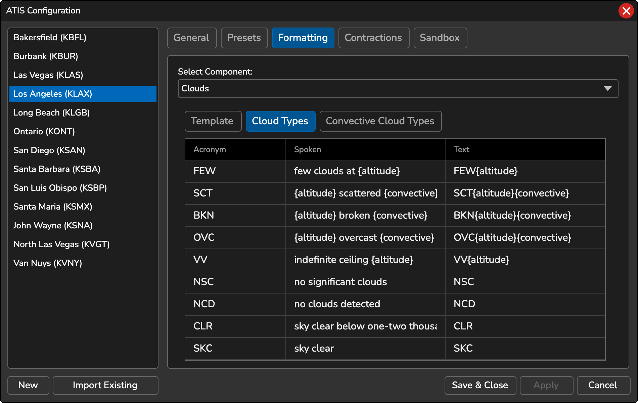Select Ontario (KONT) in the station list
This screenshot has height=403, width=638.
[83, 132]
